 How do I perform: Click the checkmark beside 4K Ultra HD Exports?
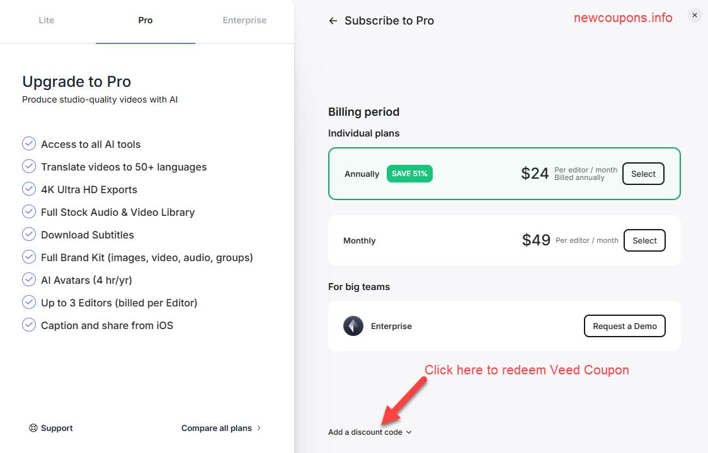(x=29, y=189)
